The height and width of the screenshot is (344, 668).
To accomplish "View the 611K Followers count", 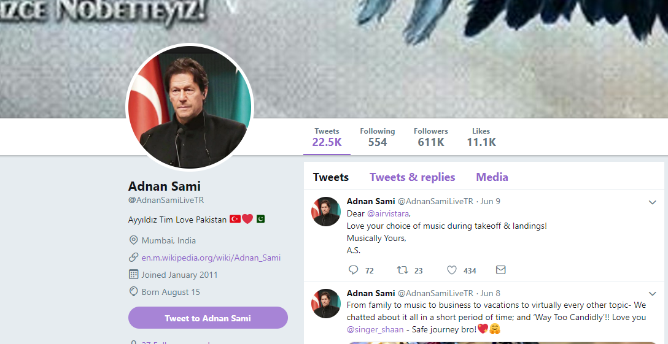I will (x=430, y=137).
